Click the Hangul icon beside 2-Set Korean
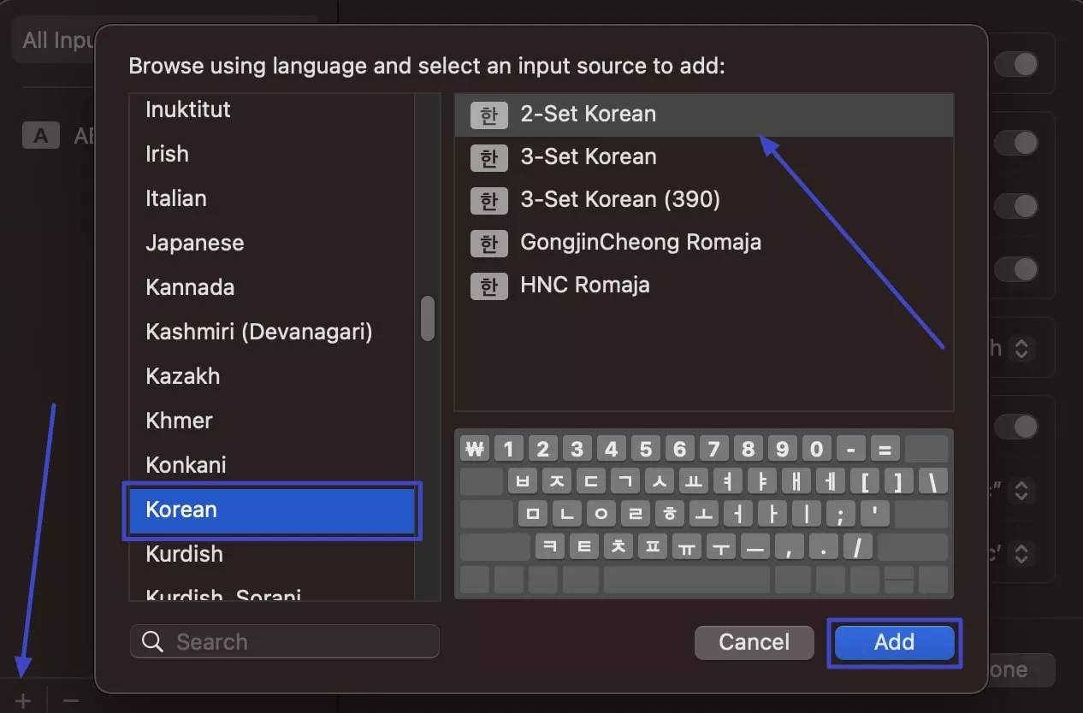This screenshot has width=1083, height=713. point(488,114)
